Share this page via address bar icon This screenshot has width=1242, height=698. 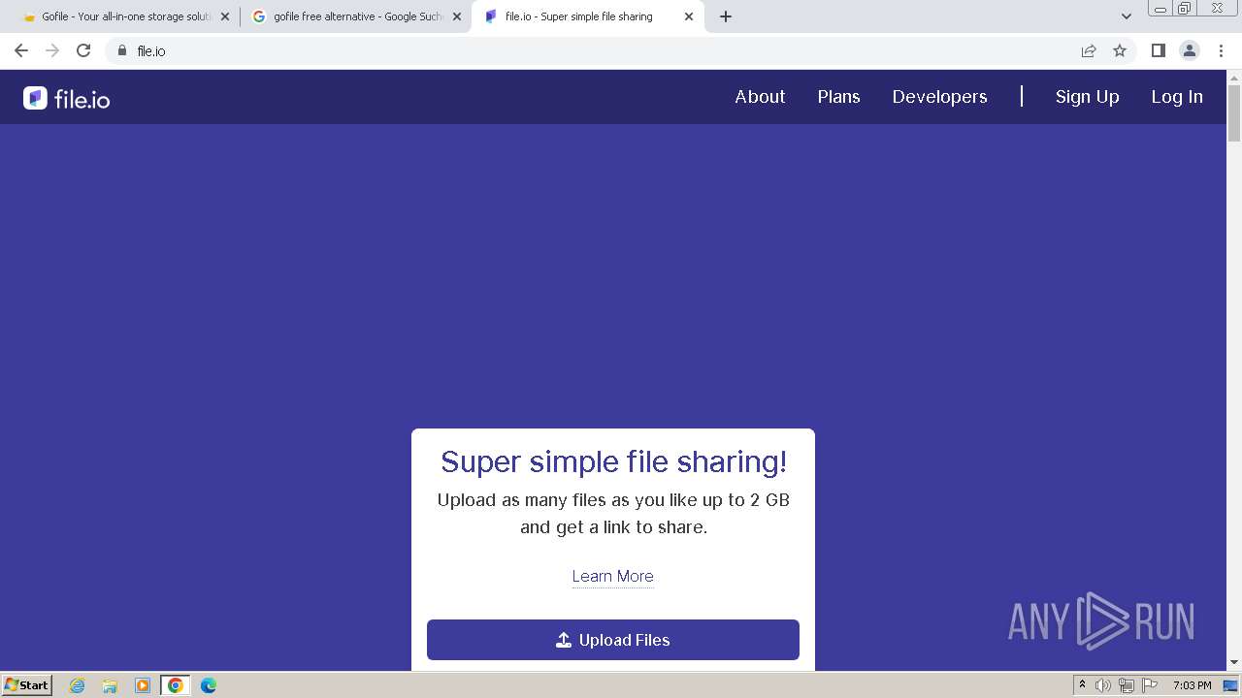pyautogui.click(x=1089, y=50)
